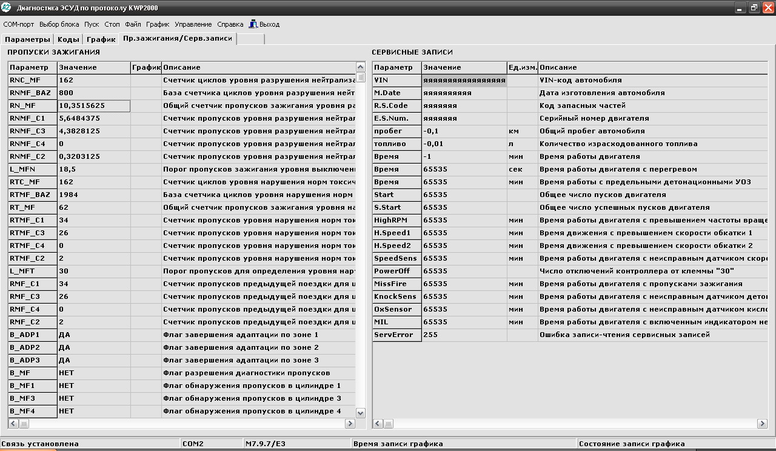The image size is (776, 451).
Task: Select the OxSensor parameter cell
Action: [397, 309]
